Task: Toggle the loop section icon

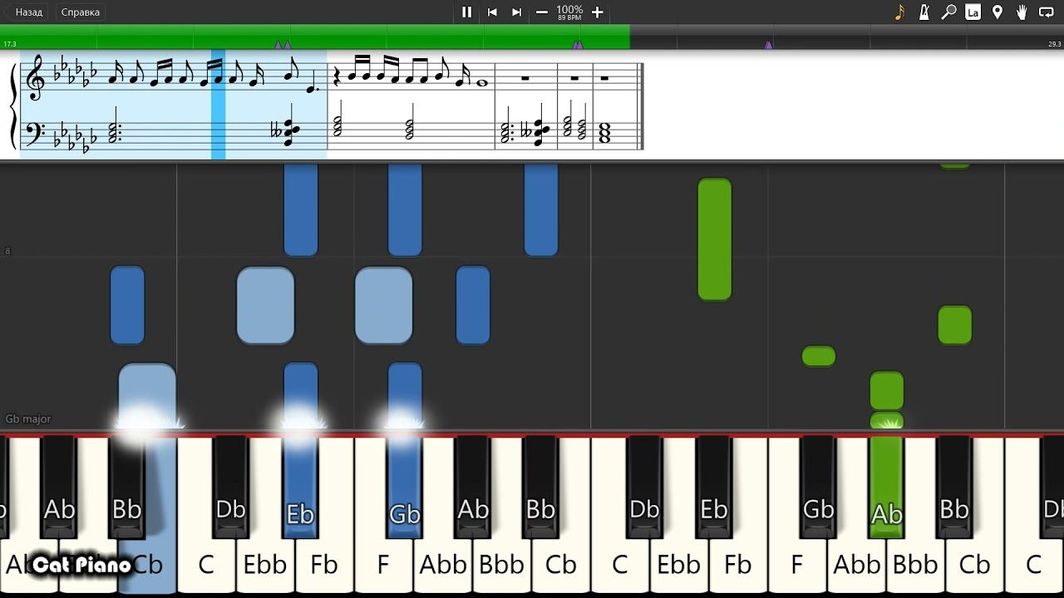Action: (1047, 12)
